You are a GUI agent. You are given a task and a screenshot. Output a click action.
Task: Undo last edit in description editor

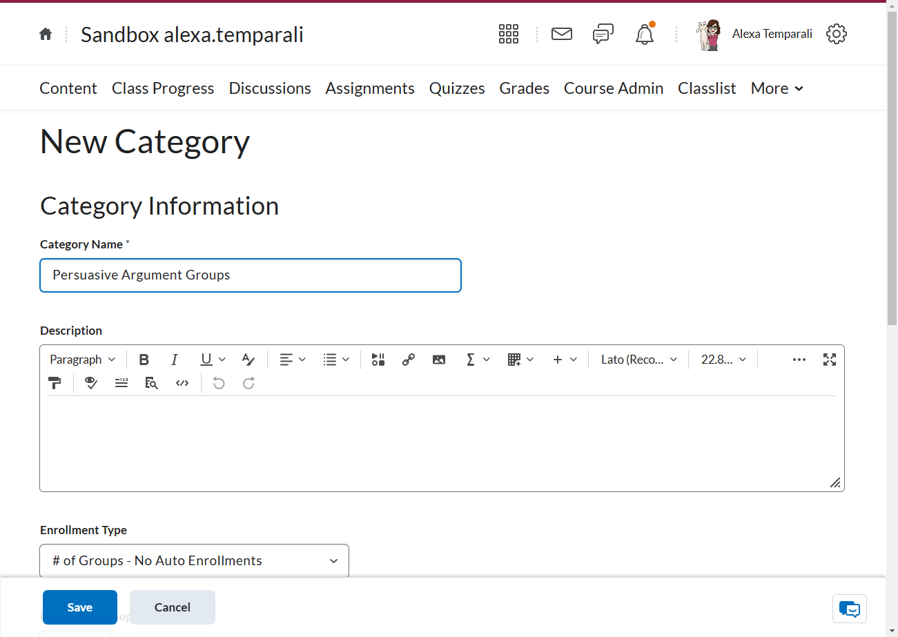point(219,383)
